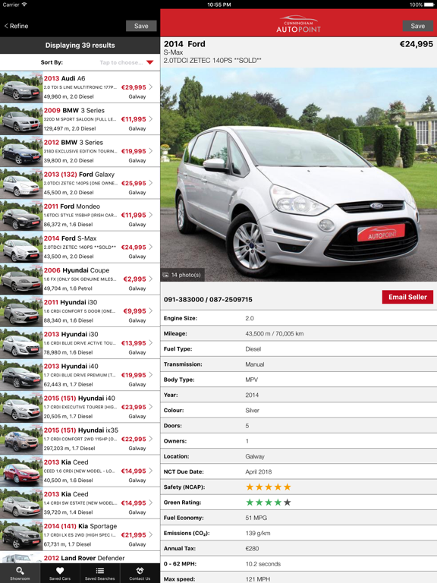Image resolution: width=437 pixels, height=583 pixels.
Task: Open chevron for 2013 Audi A6
Action: (151, 87)
